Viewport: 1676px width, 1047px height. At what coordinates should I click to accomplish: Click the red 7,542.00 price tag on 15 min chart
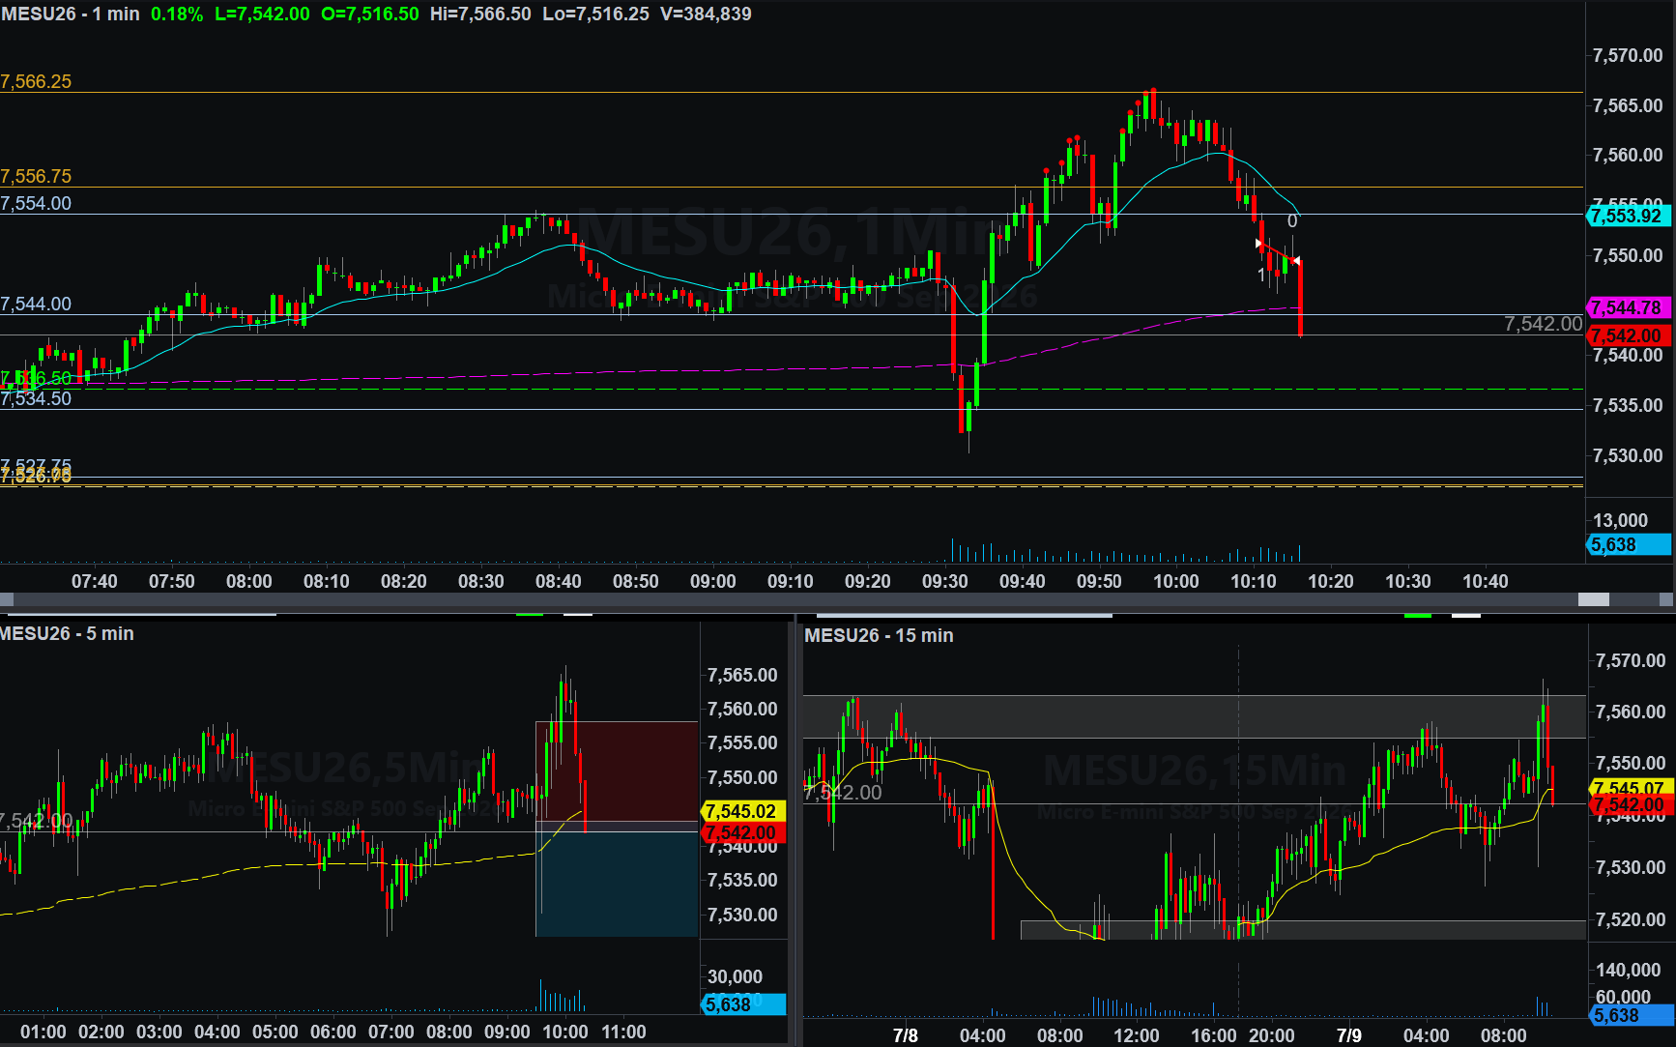1632,804
